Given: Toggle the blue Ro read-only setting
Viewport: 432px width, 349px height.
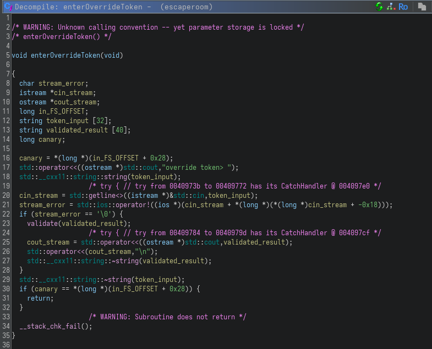Looking at the screenshot, I should (x=403, y=7).
